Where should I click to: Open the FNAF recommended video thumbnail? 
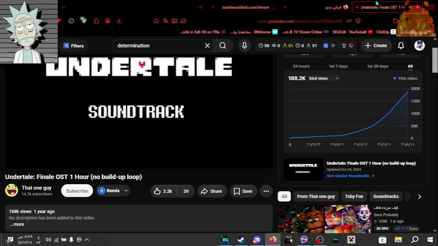pyautogui.click(x=325, y=219)
